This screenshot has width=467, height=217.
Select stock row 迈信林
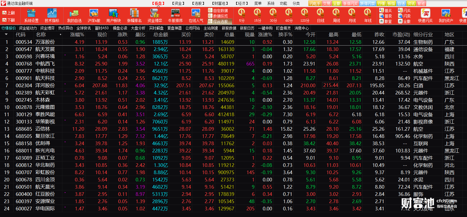click(x=233, y=129)
